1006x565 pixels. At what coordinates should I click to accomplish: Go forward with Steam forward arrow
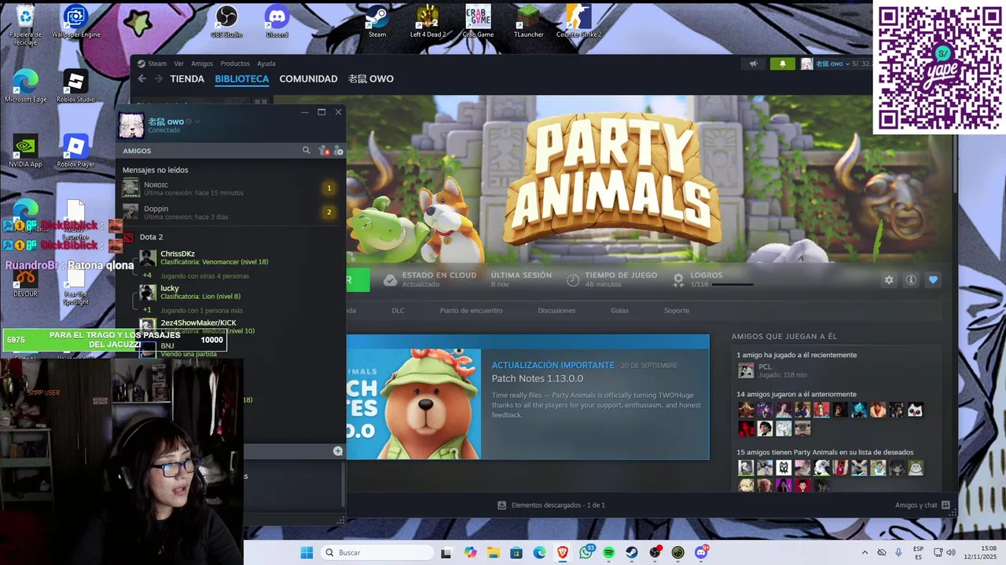pyautogui.click(x=158, y=78)
